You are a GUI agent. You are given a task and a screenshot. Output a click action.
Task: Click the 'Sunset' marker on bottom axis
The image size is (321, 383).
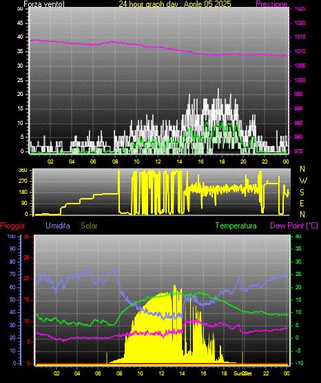point(242,373)
